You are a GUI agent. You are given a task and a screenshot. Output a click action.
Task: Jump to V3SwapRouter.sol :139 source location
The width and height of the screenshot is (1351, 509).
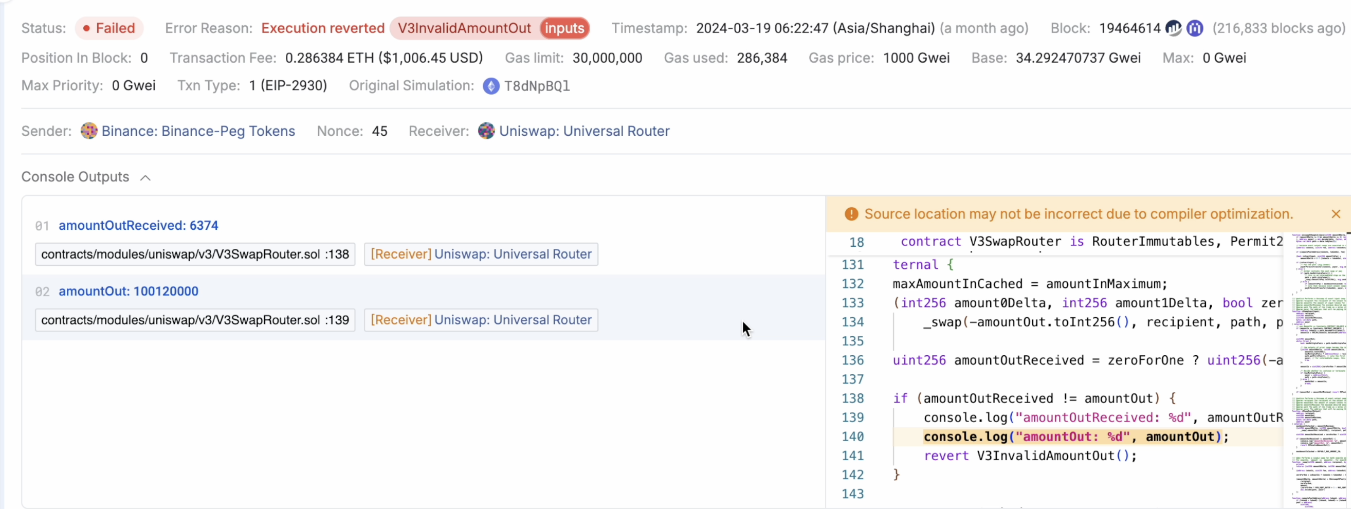(194, 320)
